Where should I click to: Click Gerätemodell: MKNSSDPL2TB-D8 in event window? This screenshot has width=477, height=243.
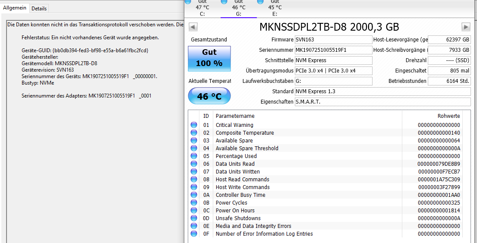60,63
